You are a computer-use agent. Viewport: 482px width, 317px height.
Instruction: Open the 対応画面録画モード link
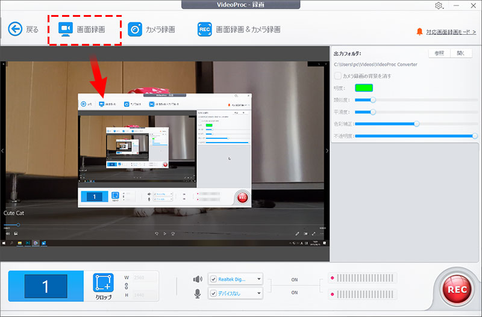tap(451, 32)
